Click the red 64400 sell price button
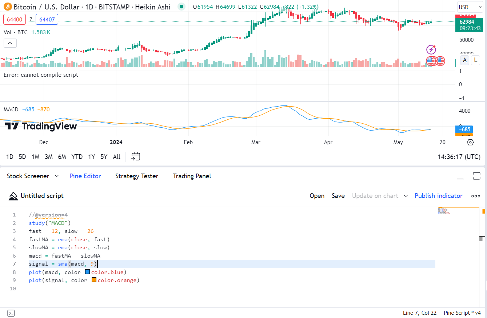This screenshot has height=318, width=487. (14, 19)
